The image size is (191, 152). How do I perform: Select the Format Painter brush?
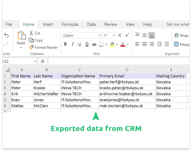(x=31, y=47)
